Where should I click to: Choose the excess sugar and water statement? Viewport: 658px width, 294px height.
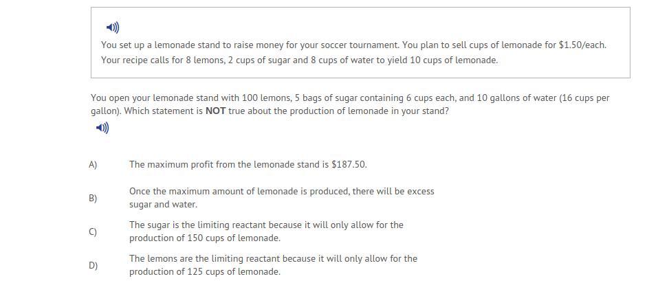pyautogui.click(x=282, y=198)
